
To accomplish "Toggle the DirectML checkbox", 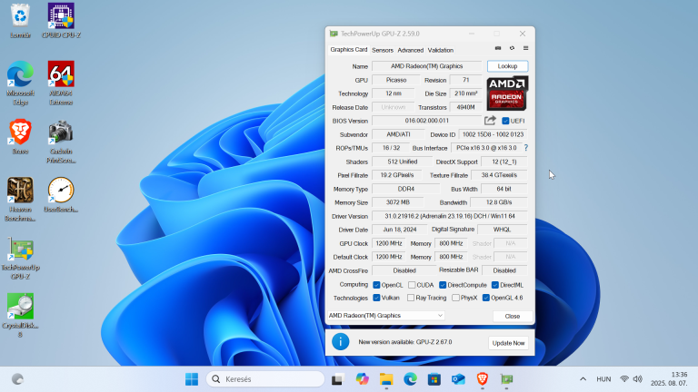I will (x=495, y=285).
